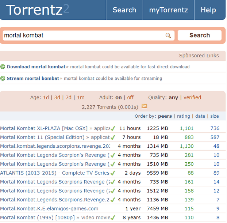This screenshot has height=223, width=227.
Task: Click the magnifying glass icon in search box
Action: pyautogui.click(x=168, y=35)
